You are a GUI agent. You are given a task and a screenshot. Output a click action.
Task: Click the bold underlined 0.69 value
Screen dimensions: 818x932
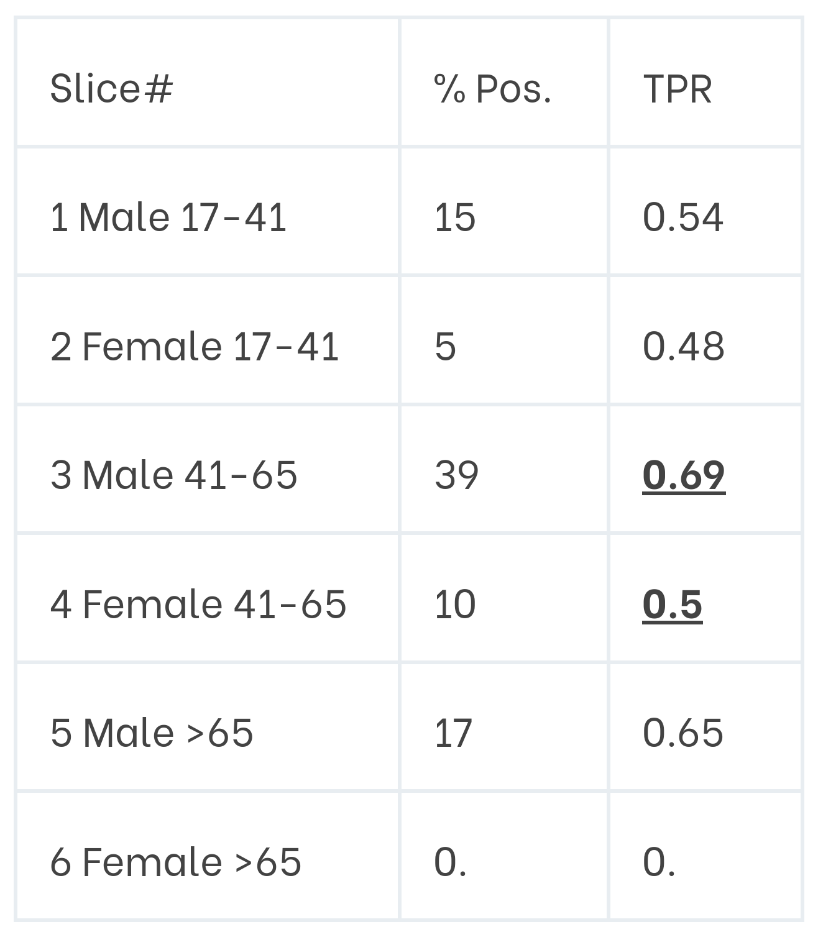683,475
